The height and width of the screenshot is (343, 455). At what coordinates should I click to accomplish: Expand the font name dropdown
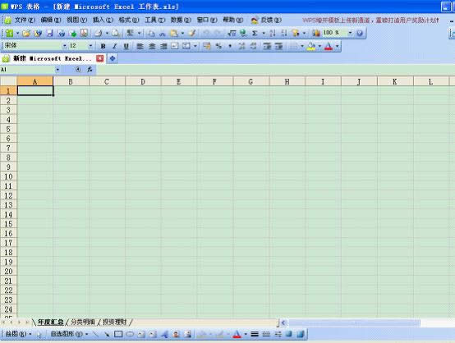[64, 46]
